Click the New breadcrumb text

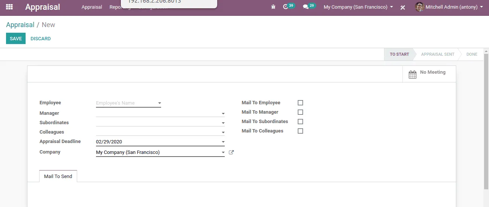pyautogui.click(x=48, y=25)
